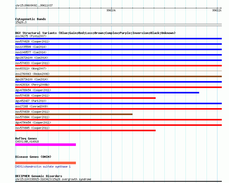
Task: Click the 15q26.3 cytogenetic band label
Action: (x=21, y=22)
